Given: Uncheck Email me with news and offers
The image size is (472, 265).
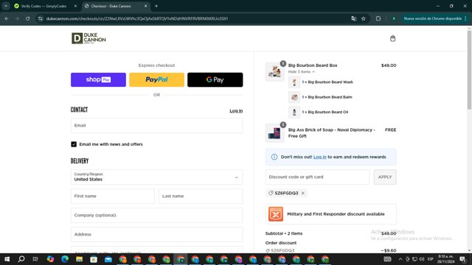Looking at the screenshot, I should coord(74,144).
